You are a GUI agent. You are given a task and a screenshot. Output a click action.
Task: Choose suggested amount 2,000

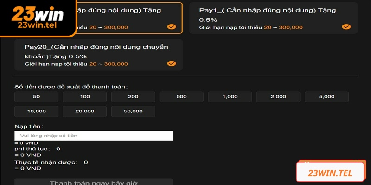278,97
